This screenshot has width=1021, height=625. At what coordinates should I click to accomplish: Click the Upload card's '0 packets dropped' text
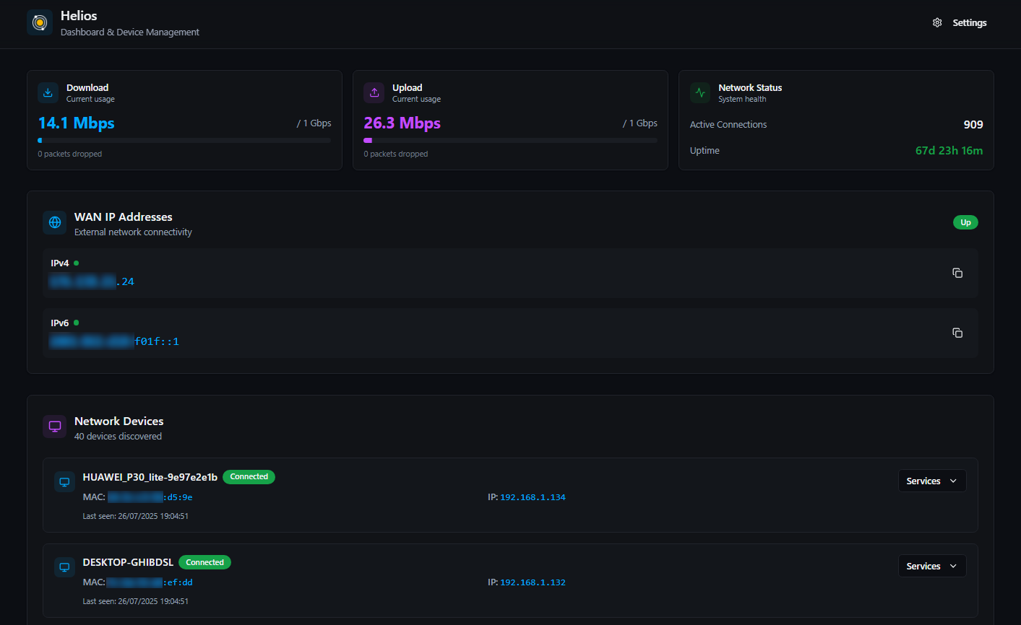(x=396, y=154)
